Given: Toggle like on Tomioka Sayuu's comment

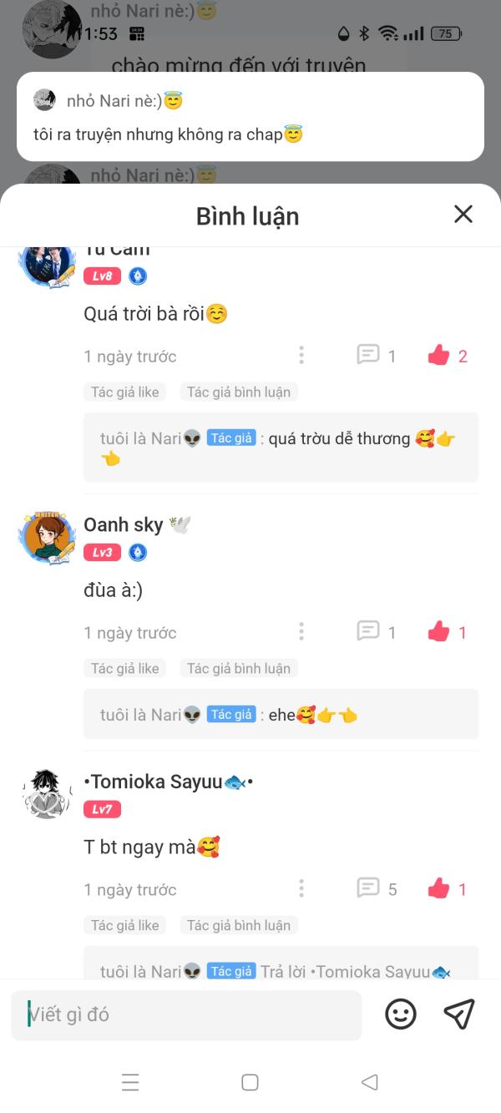Looking at the screenshot, I should pyautogui.click(x=439, y=889).
